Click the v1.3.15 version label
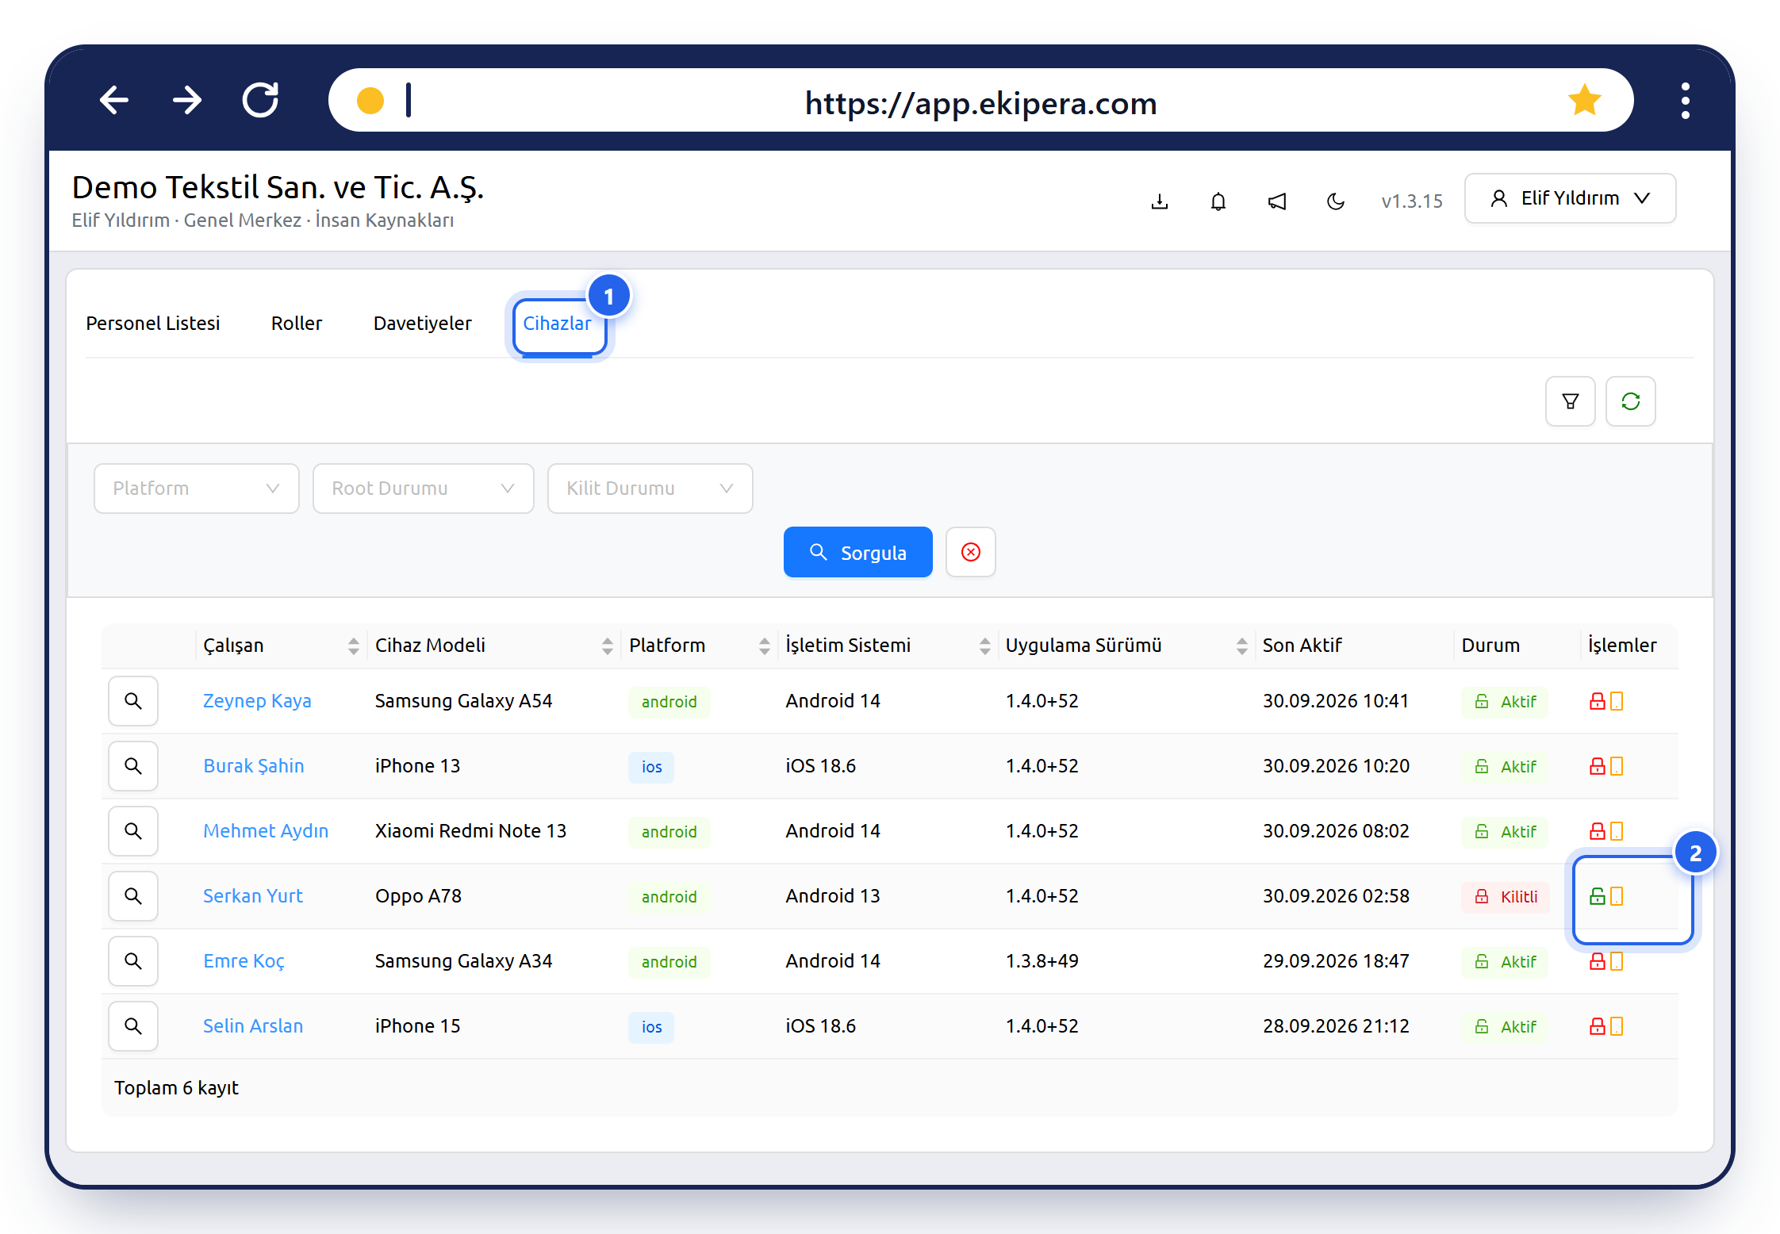This screenshot has height=1234, width=1780. [x=1412, y=201]
